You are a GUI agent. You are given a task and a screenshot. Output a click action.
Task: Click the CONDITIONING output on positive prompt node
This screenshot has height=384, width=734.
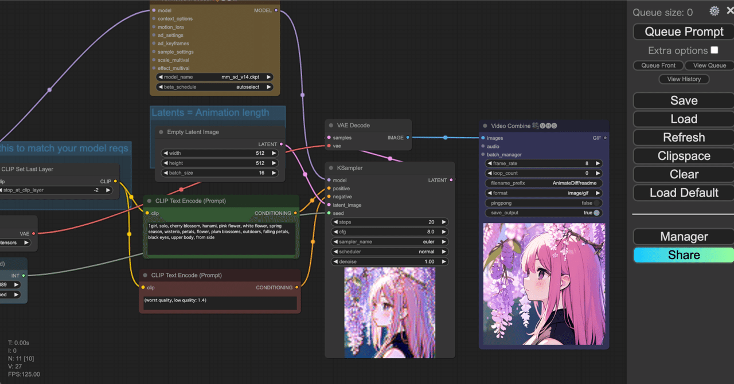click(x=296, y=213)
